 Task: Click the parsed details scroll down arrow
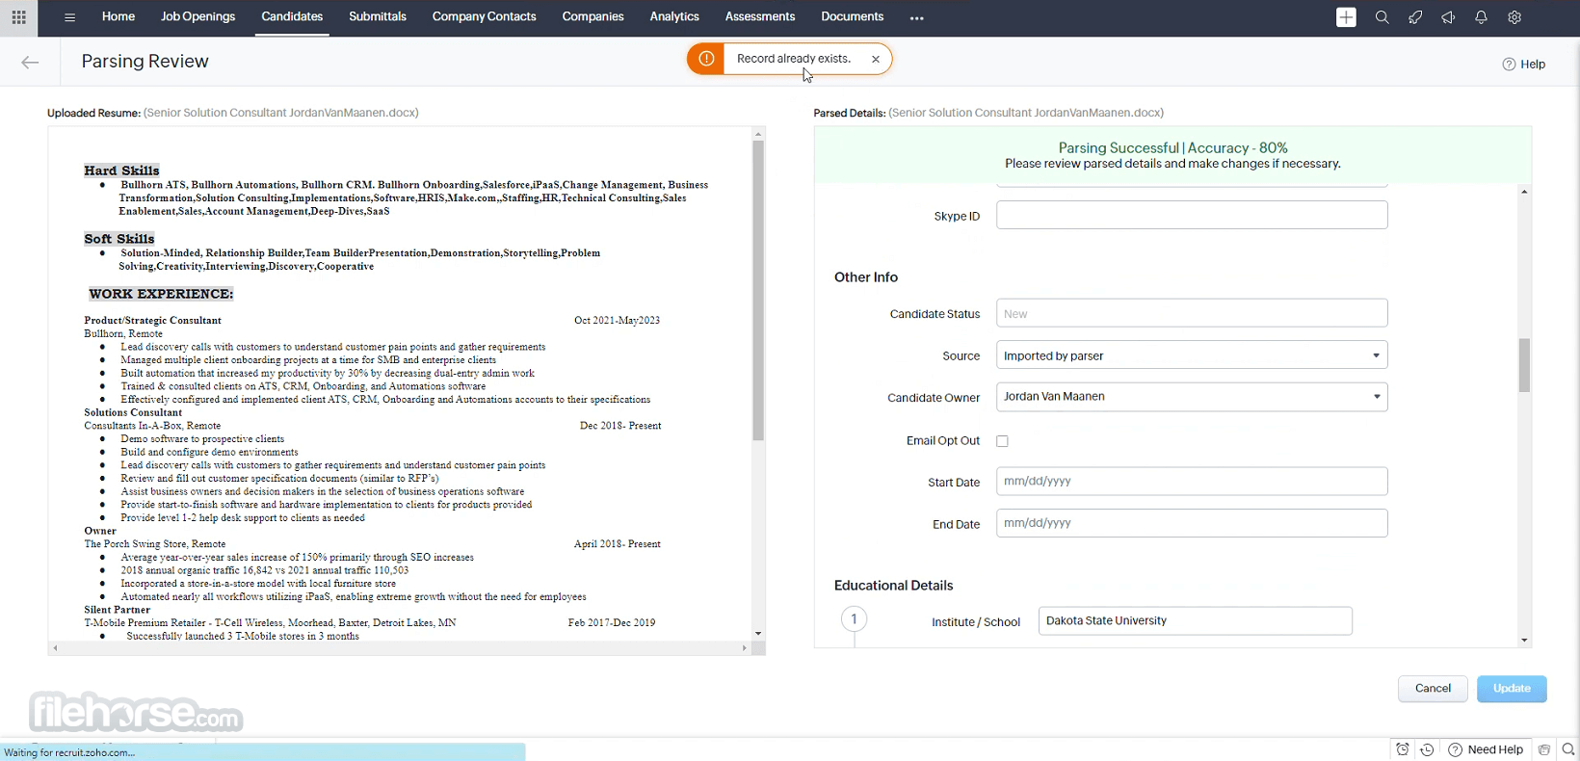click(x=1524, y=640)
